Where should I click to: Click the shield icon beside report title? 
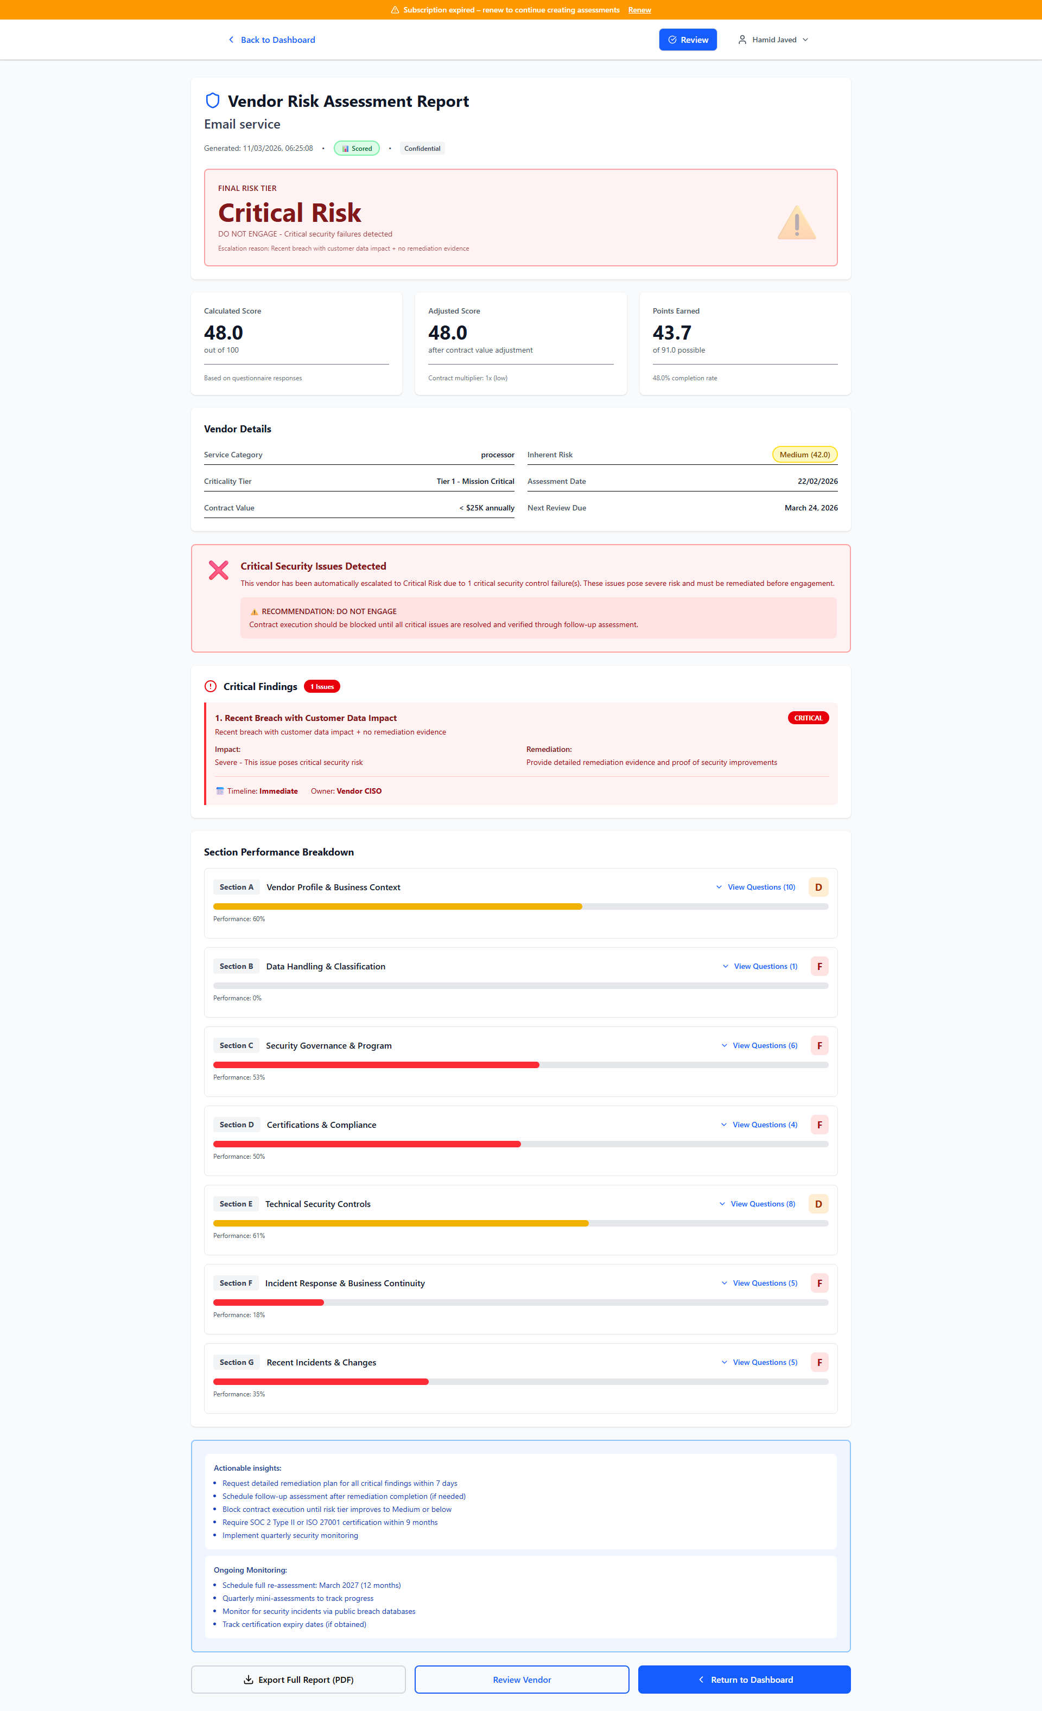tap(213, 101)
